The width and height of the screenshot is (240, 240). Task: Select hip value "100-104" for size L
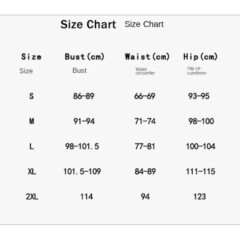click(x=200, y=146)
